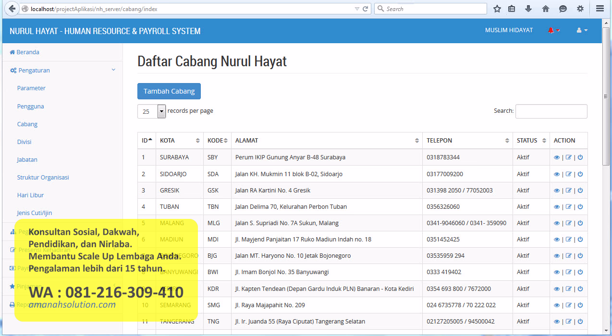Toggle power status for TANGERANG branch
Viewport: 612px width, 336px height.
point(580,322)
